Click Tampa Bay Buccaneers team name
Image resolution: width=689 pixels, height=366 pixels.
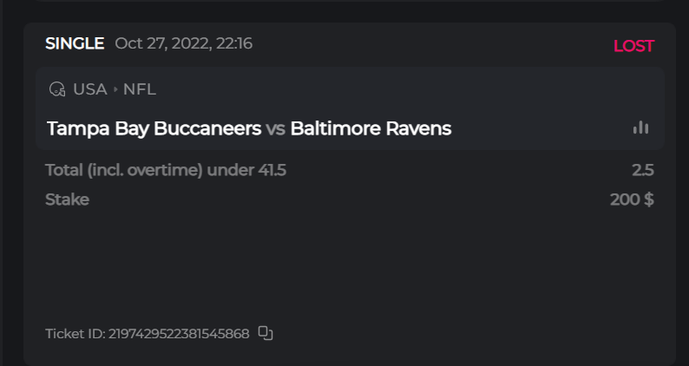point(154,129)
